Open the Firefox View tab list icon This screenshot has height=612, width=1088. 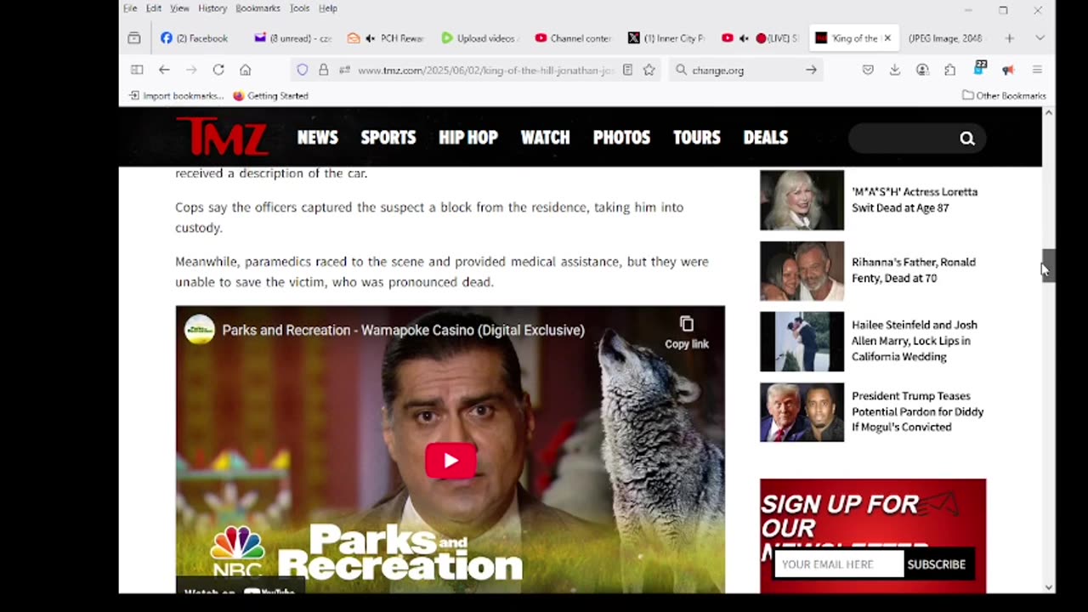coord(134,38)
